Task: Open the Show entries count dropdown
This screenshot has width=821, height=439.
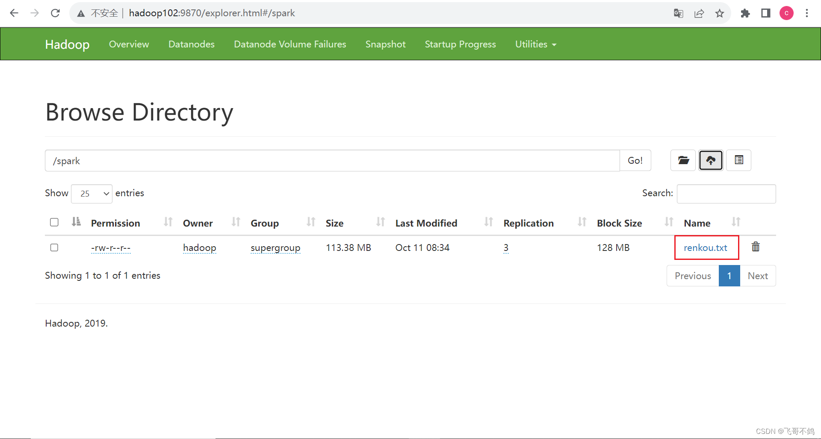Action: 92,194
